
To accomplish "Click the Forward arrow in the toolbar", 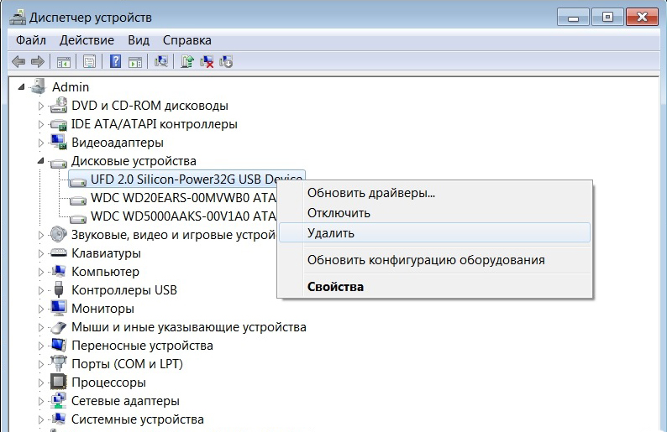I will pos(38,62).
